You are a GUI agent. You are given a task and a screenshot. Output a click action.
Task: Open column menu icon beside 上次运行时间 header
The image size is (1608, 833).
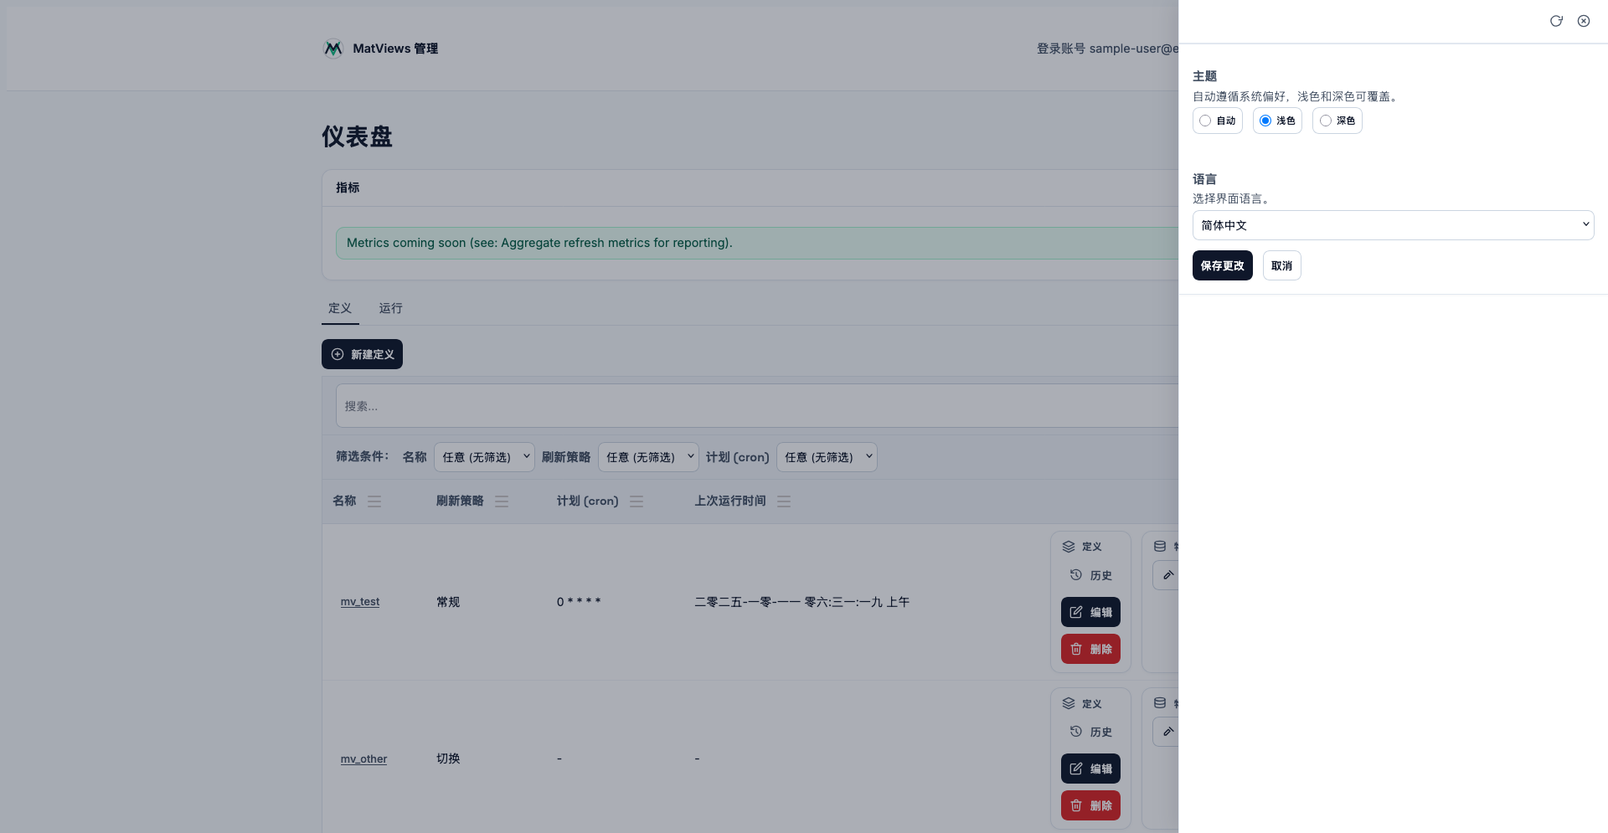(784, 501)
